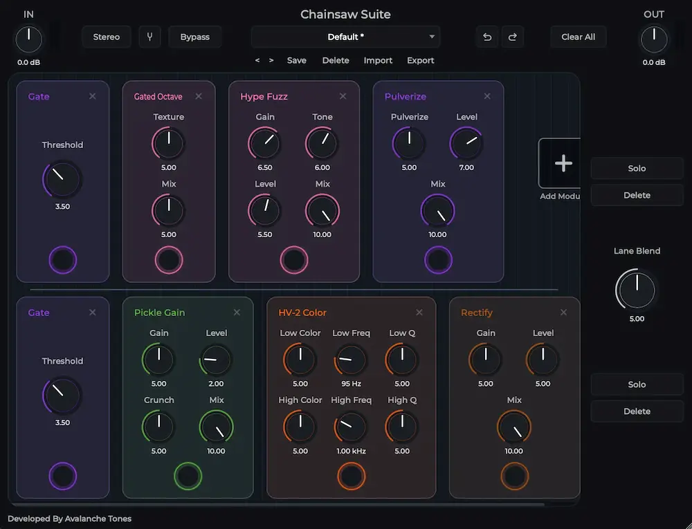The width and height of the screenshot is (692, 529).
Task: Click the horizontal scrollbar below modules
Action: tap(278, 504)
